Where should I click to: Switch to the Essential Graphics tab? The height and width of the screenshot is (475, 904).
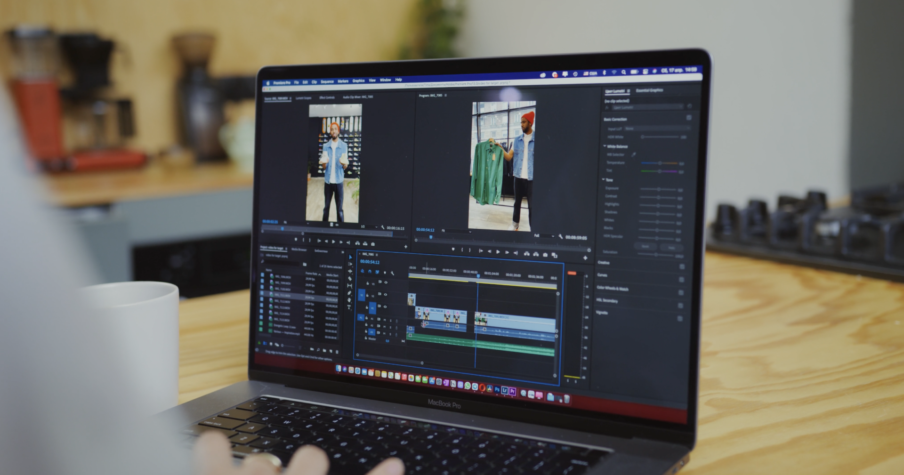tap(649, 90)
